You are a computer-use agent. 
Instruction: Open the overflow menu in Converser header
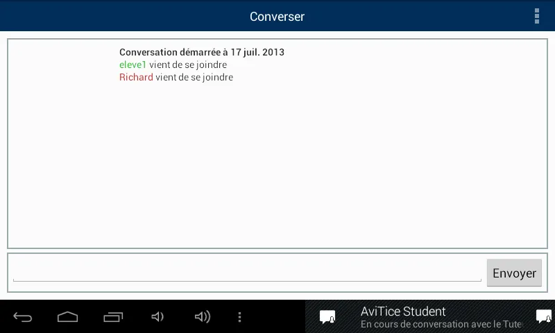click(536, 16)
